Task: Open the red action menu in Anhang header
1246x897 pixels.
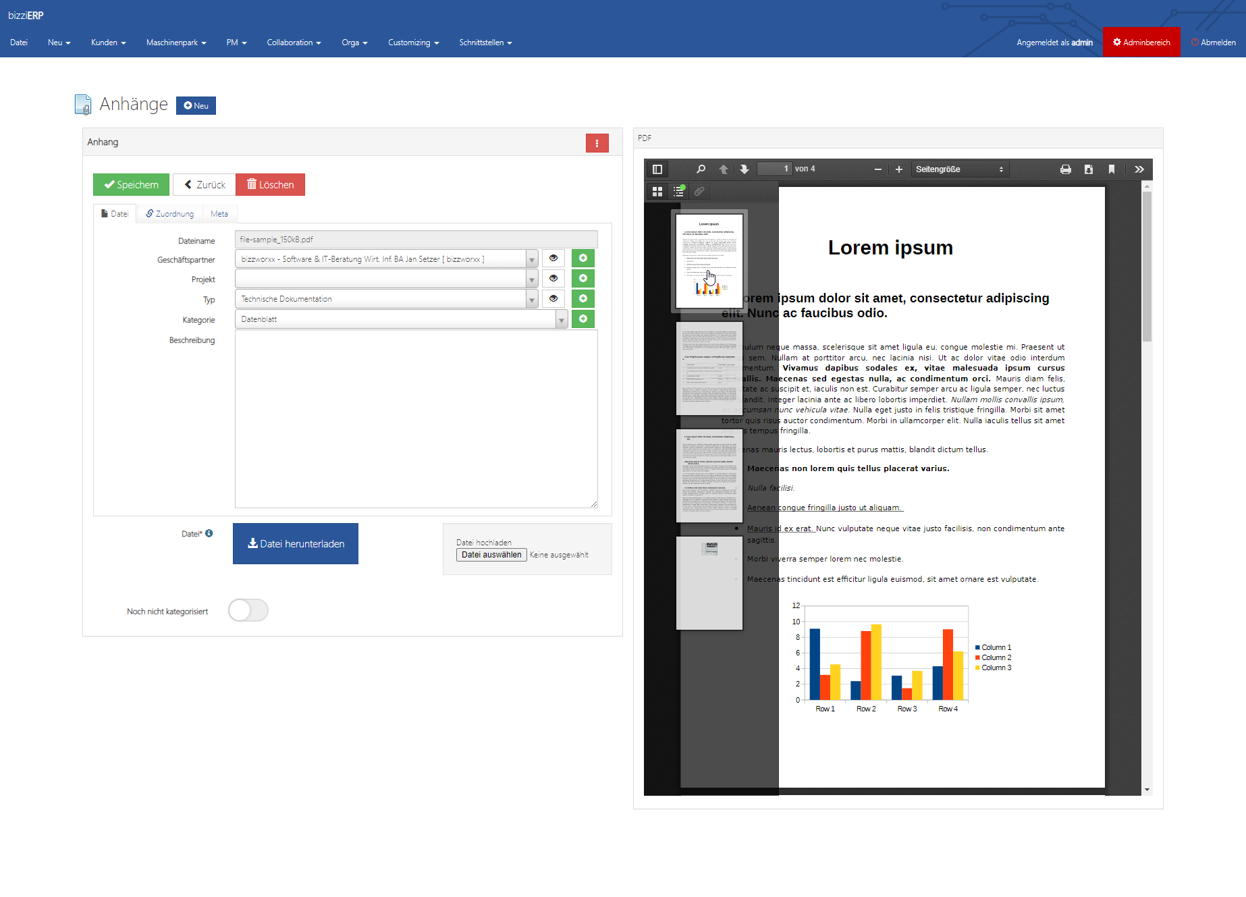Action: 597,142
